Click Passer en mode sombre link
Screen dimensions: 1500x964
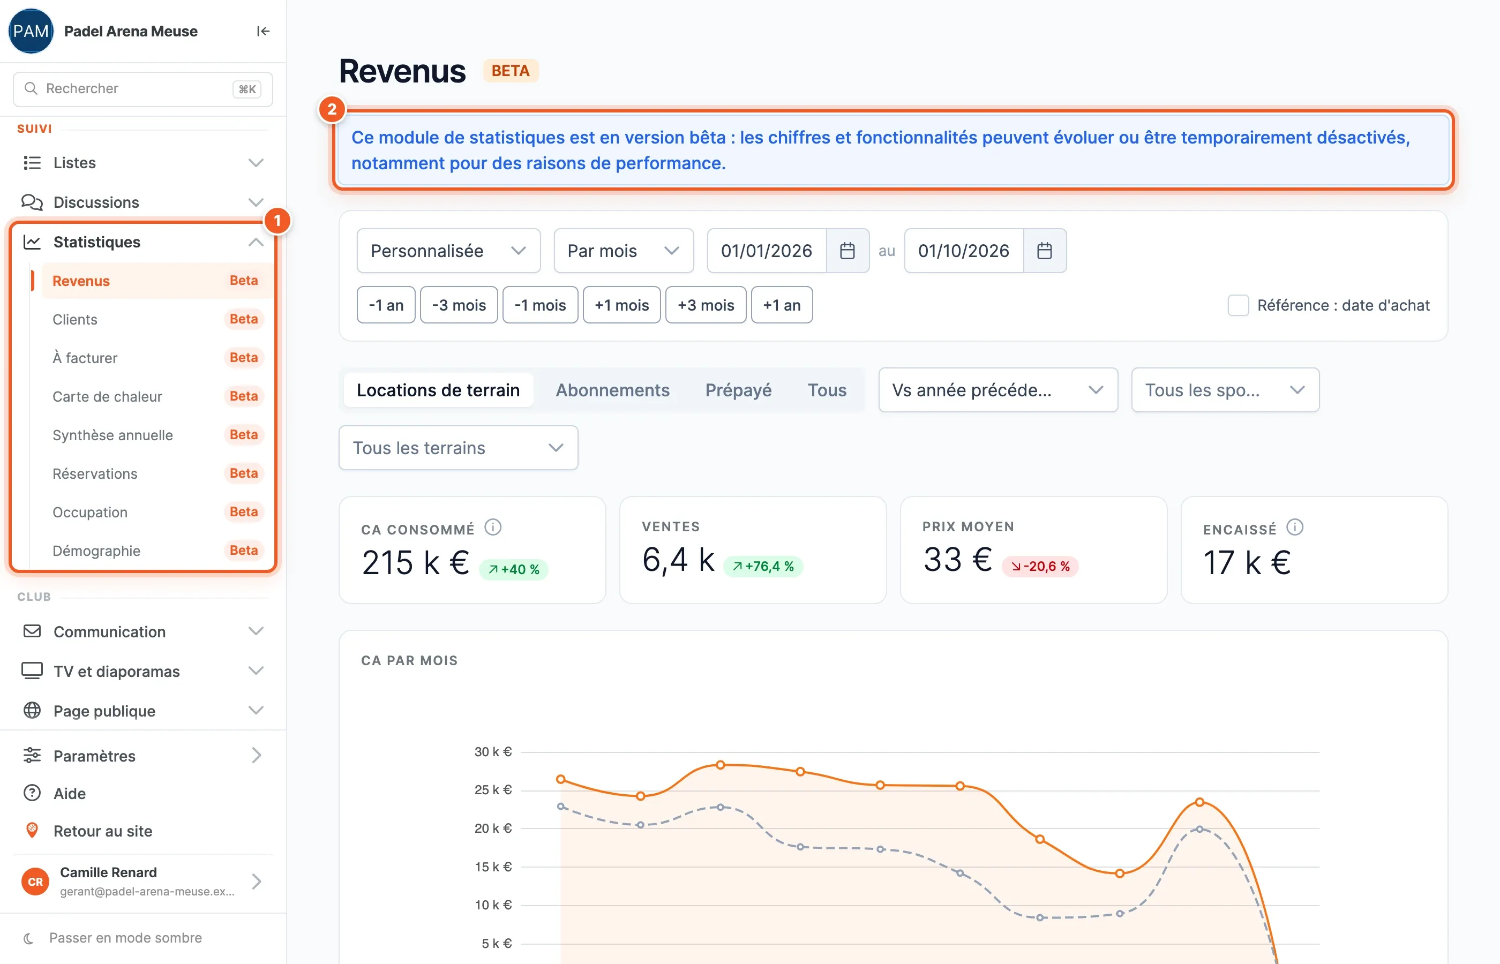tap(125, 938)
